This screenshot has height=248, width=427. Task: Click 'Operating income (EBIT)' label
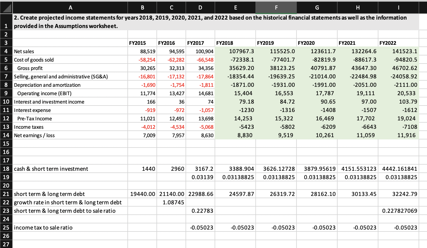coord(44,93)
